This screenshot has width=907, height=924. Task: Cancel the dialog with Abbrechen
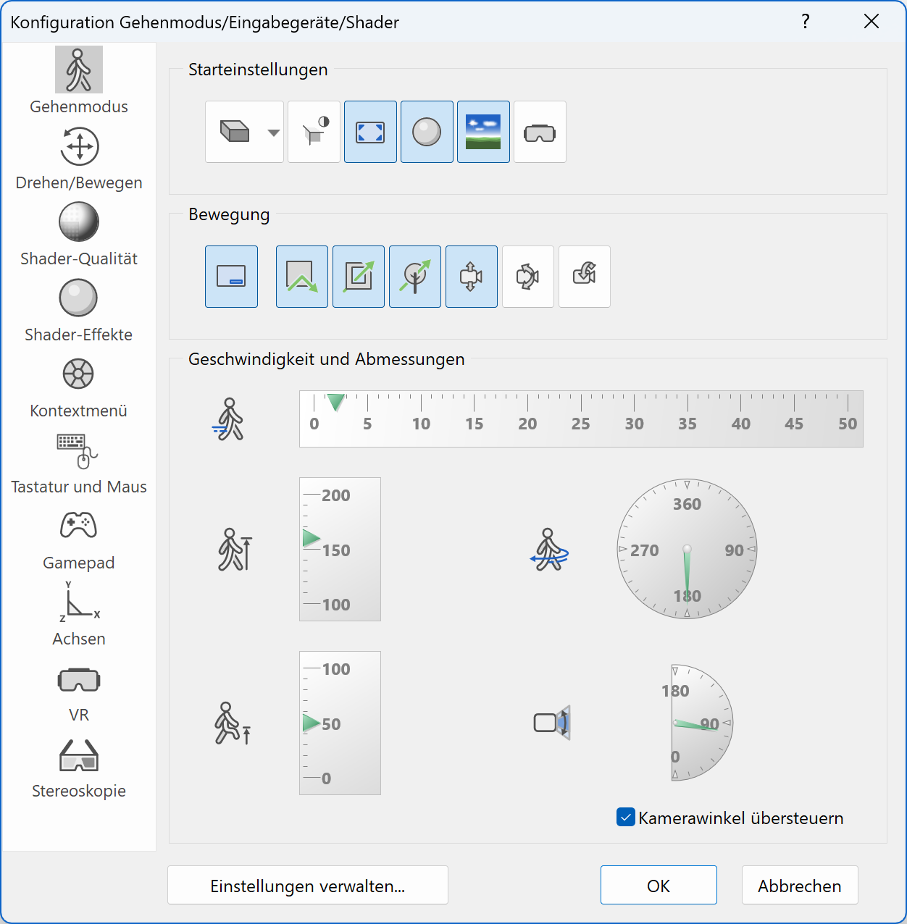800,886
